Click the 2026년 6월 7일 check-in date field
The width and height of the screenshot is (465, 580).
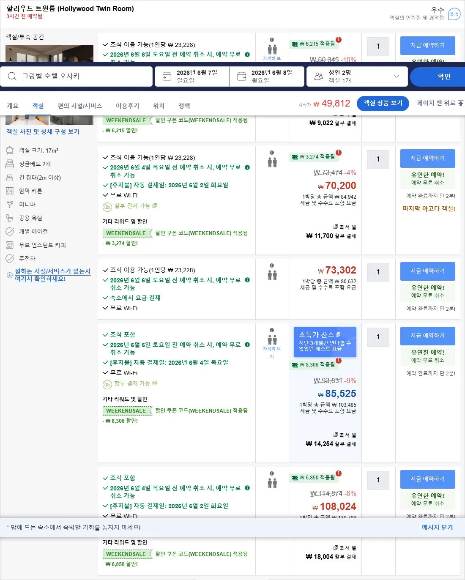(192, 77)
